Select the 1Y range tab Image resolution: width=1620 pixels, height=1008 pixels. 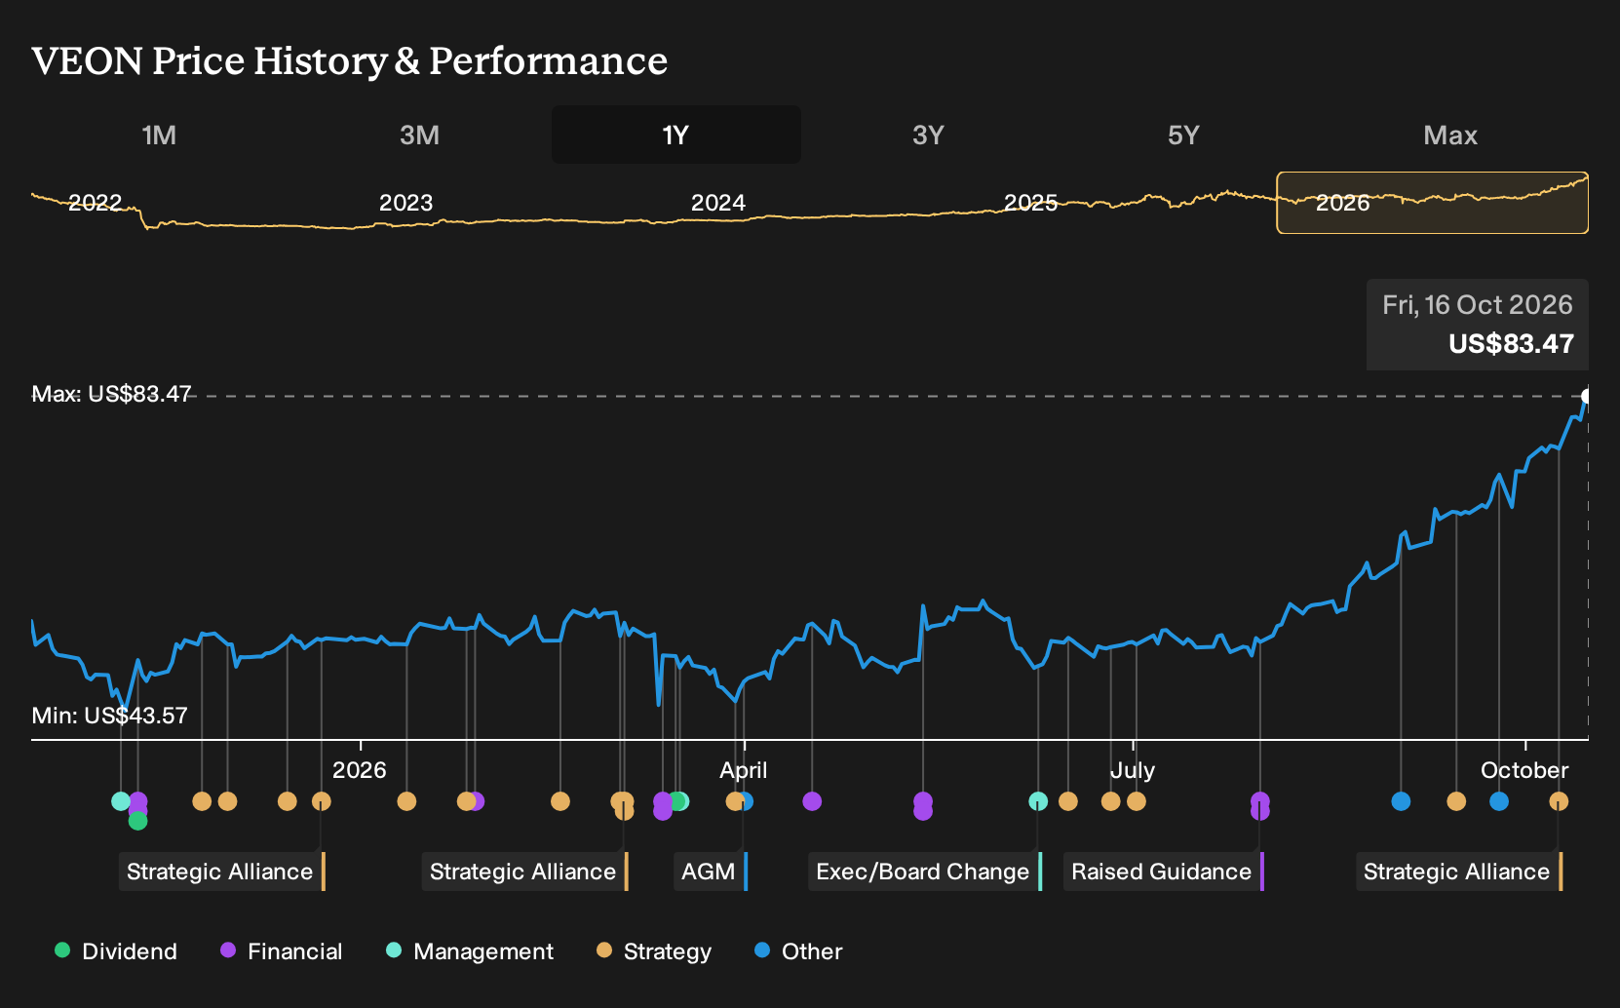(675, 135)
